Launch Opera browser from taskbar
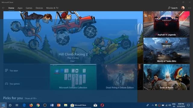 [x=102, y=105]
